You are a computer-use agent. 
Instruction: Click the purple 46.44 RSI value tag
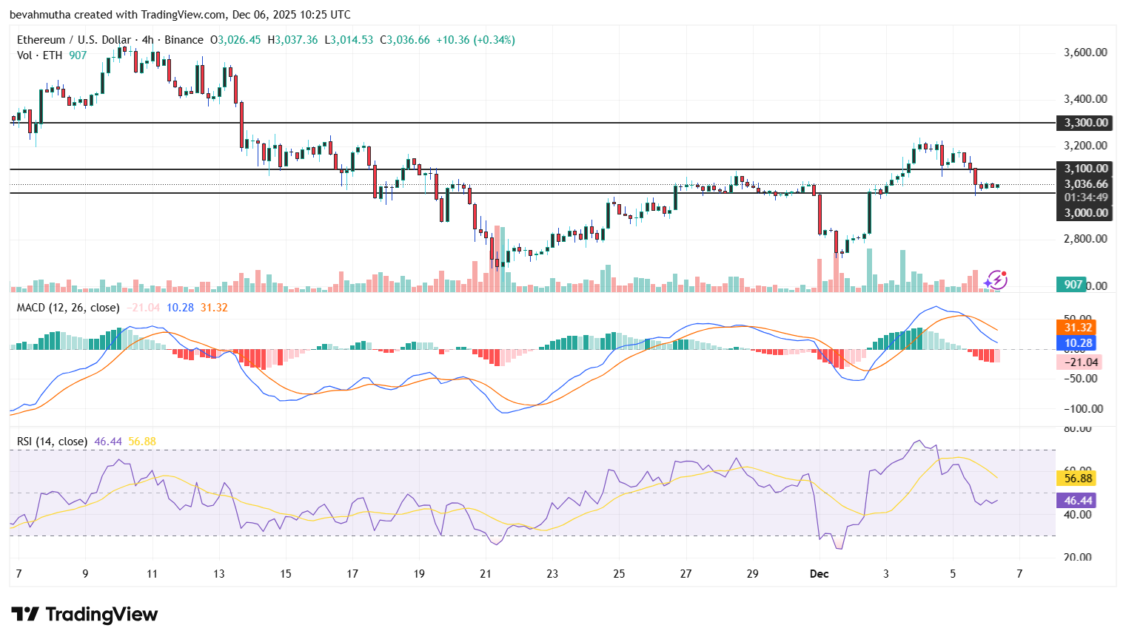click(x=1075, y=501)
